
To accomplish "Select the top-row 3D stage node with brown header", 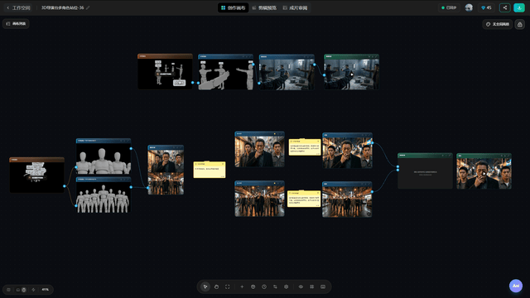I will 165,71.
